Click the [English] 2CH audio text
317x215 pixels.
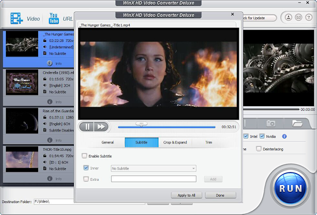[x=59, y=86]
